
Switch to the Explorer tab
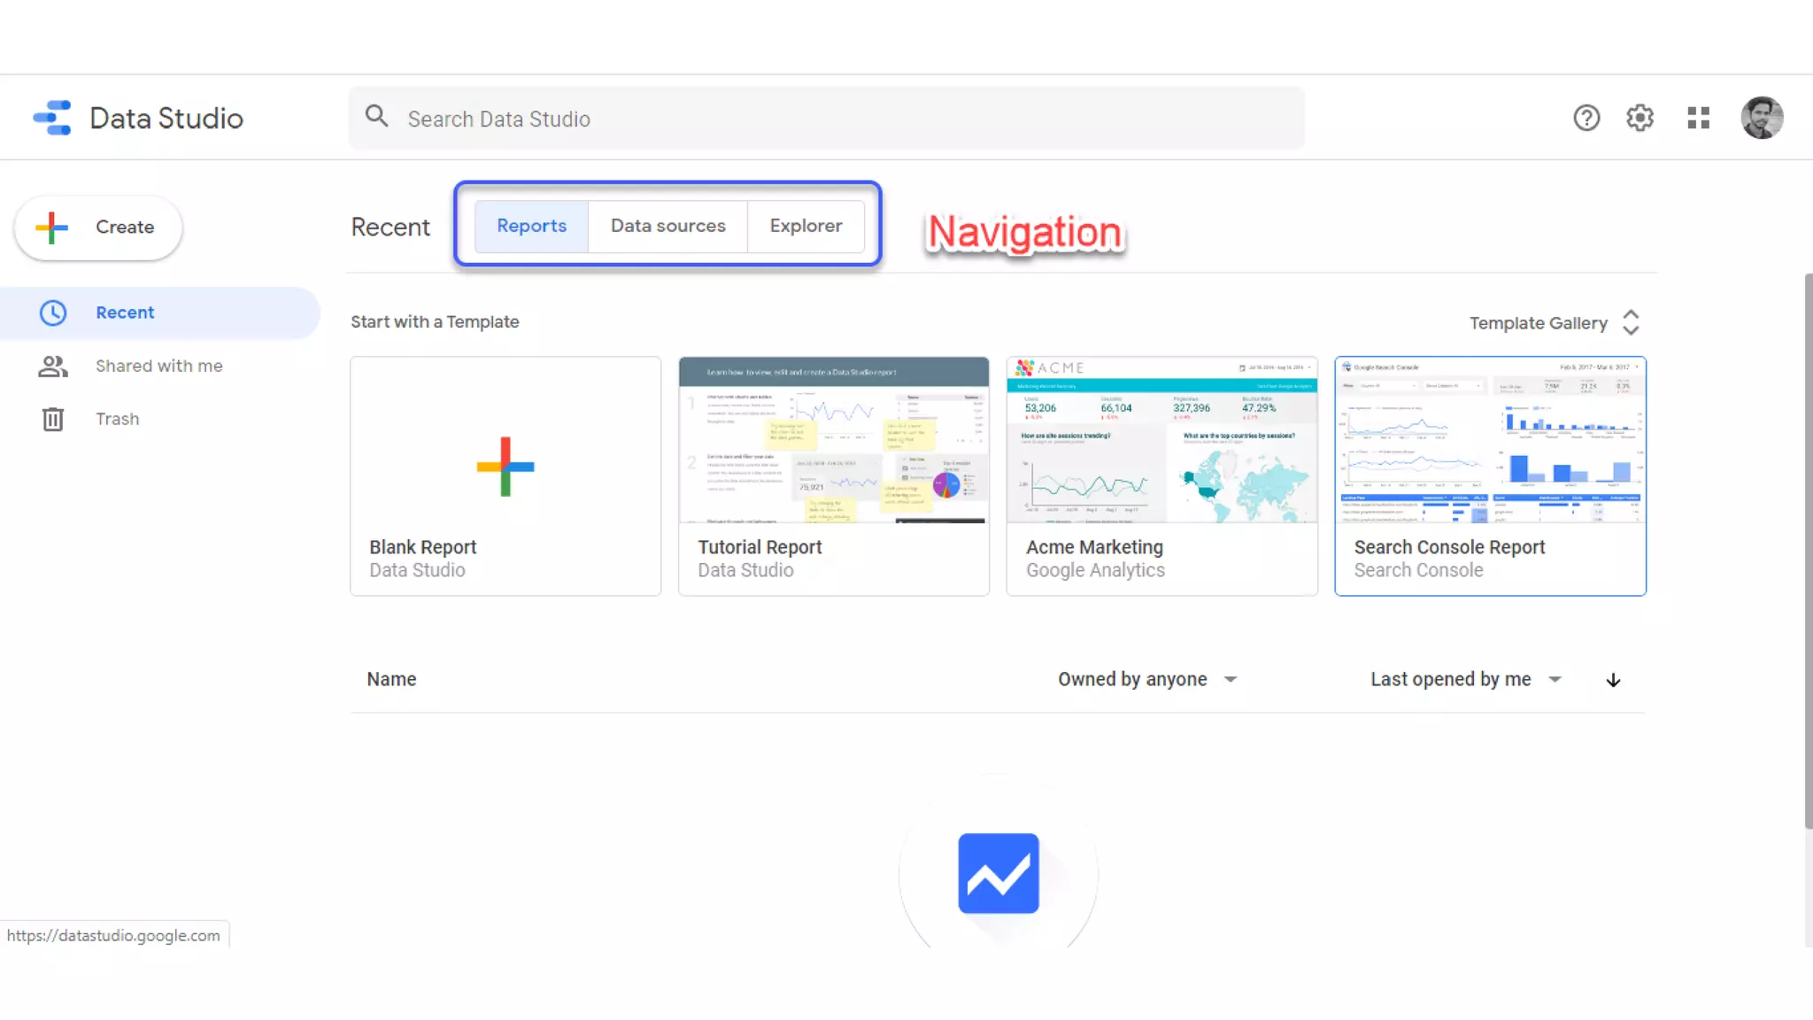(806, 226)
